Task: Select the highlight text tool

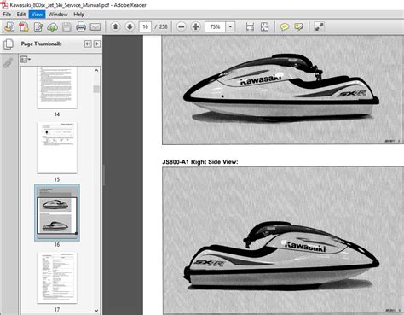Action: 298,27
